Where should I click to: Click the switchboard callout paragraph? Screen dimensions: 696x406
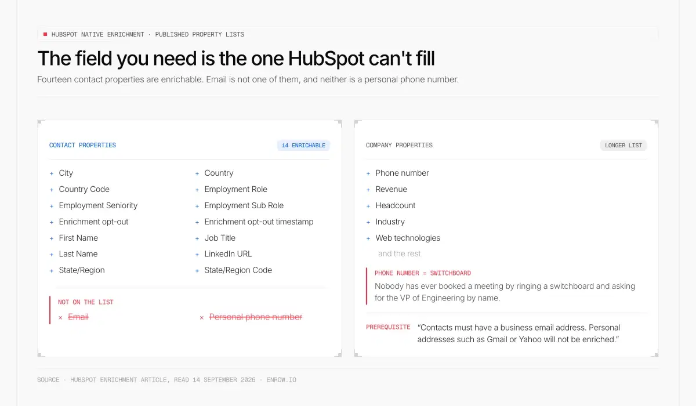pos(505,292)
